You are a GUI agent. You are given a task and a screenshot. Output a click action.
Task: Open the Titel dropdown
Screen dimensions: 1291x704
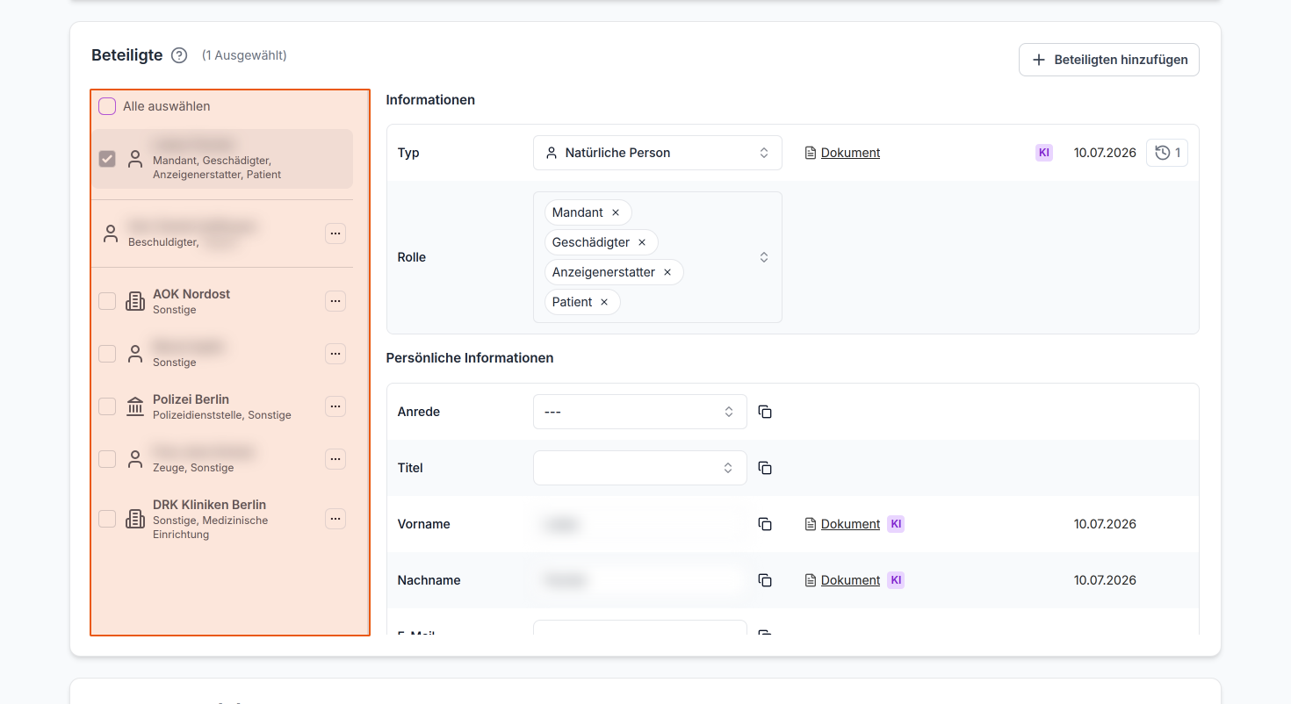(640, 468)
